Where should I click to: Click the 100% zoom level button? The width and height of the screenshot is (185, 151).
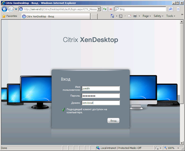pos(169,148)
